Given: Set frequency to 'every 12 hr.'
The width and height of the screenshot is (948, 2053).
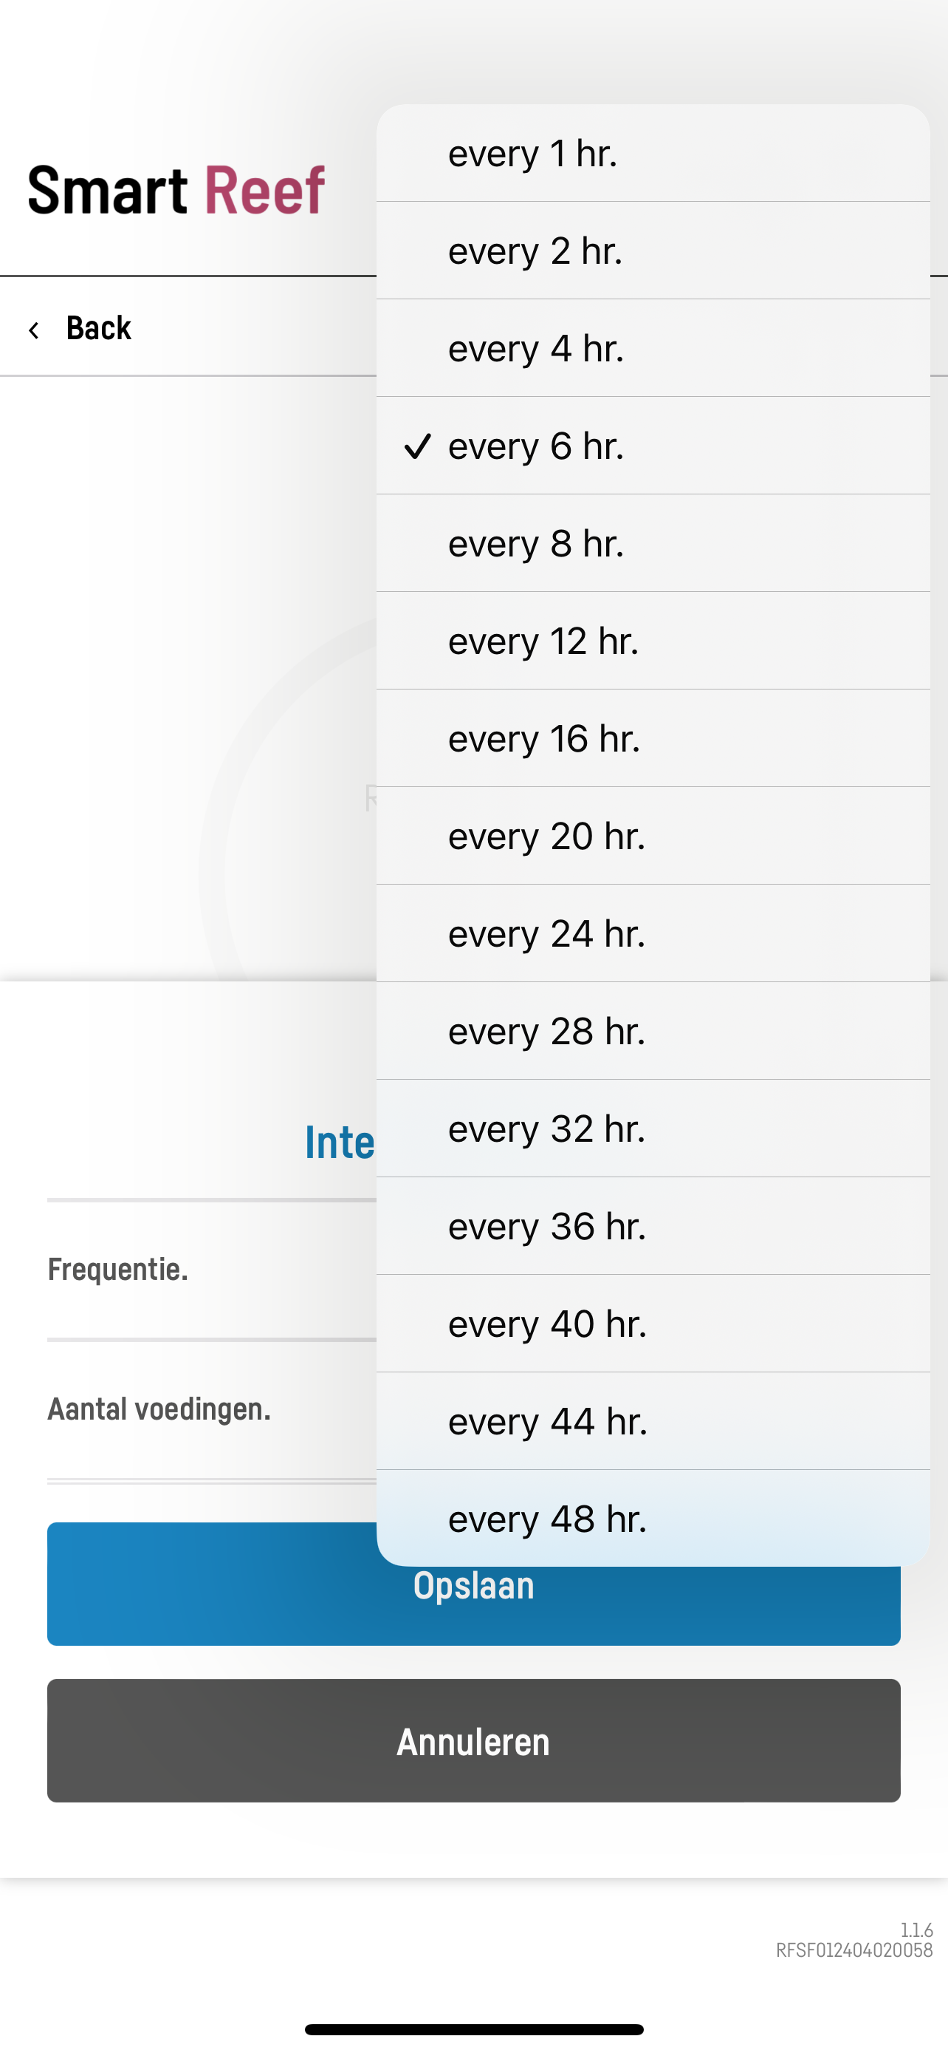Looking at the screenshot, I should 653,641.
